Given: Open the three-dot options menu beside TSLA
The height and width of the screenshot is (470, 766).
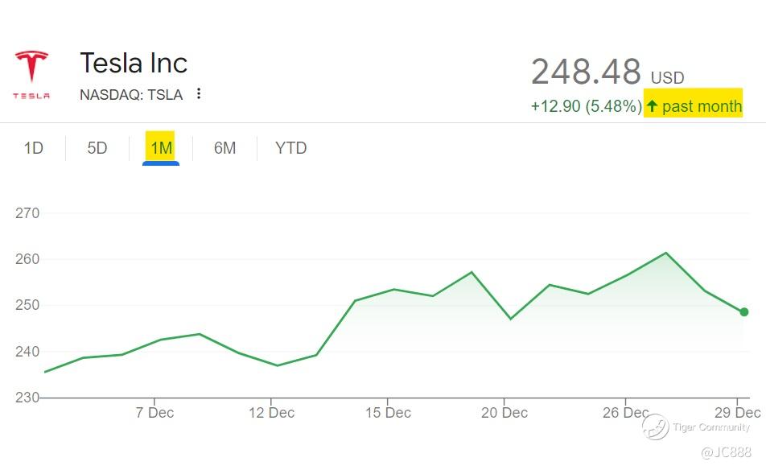Looking at the screenshot, I should [199, 94].
